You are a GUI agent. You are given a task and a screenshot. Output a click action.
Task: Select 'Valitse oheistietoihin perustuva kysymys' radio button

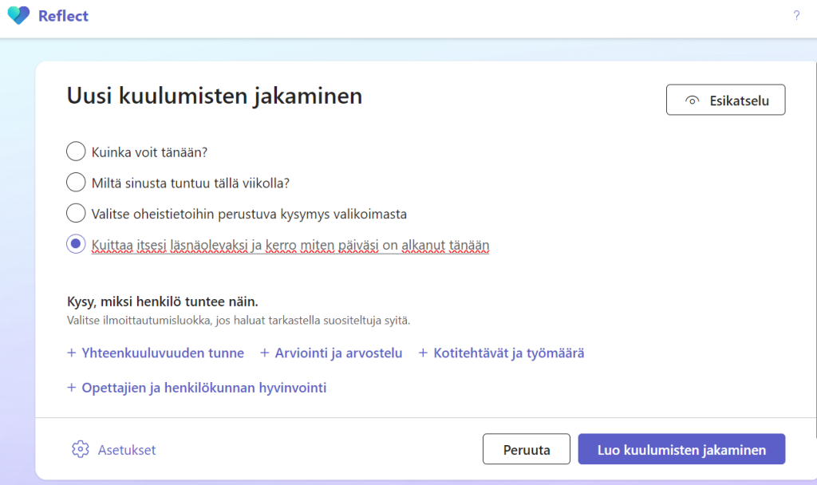[x=76, y=214]
